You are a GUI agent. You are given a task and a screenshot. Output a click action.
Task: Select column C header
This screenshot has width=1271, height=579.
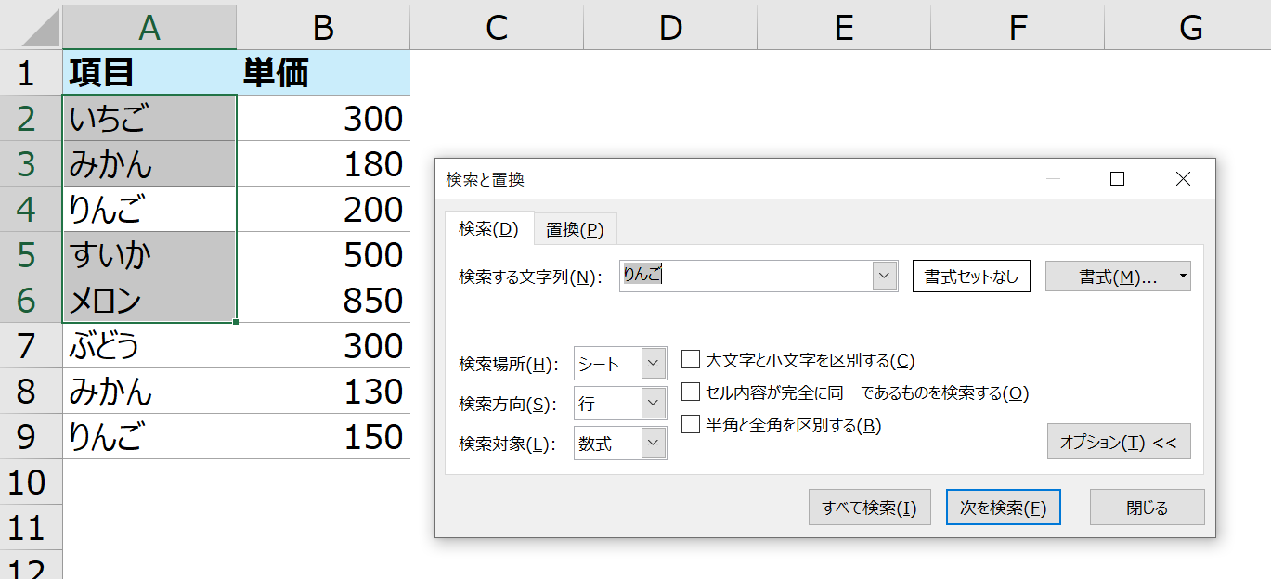click(497, 27)
